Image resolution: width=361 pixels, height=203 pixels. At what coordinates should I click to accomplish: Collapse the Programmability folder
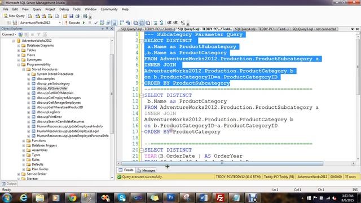click(19, 65)
